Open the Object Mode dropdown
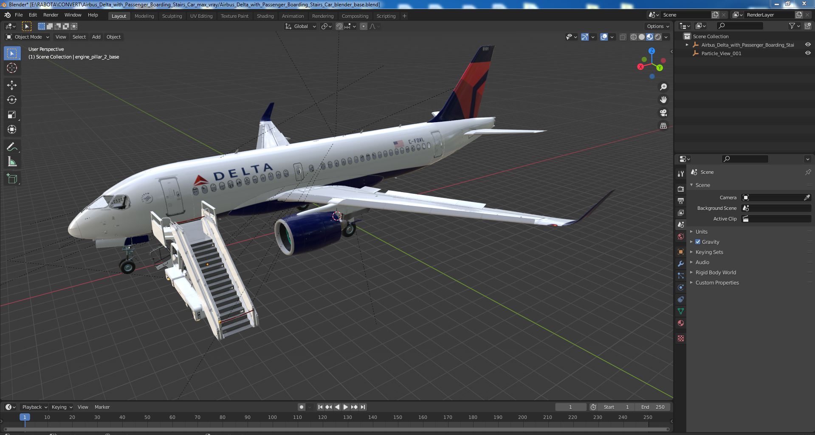Screen dimensions: 815x435 (28, 37)
